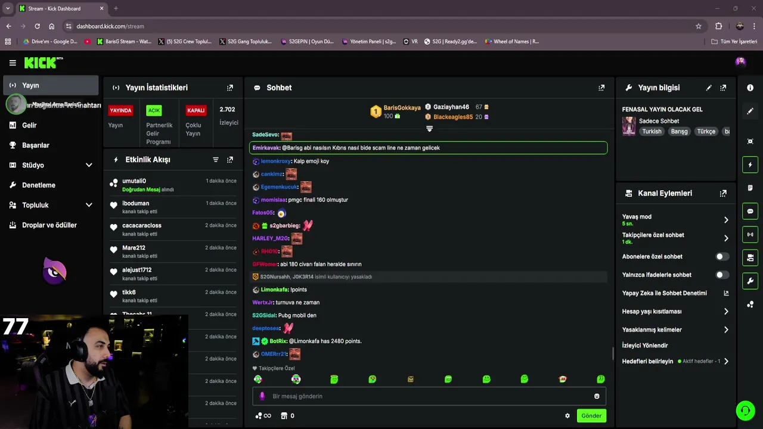Pop out the Yayın İstatistikleri panel

(230, 88)
